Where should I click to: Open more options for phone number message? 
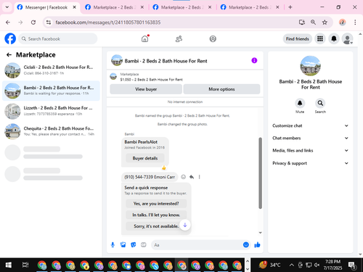pyautogui.click(x=200, y=177)
